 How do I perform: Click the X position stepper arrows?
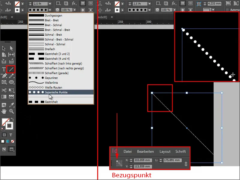131,160
